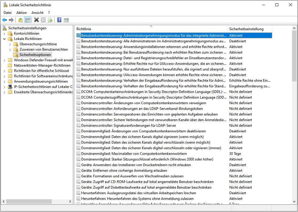Open the Ansicht menu

coord(37,13)
